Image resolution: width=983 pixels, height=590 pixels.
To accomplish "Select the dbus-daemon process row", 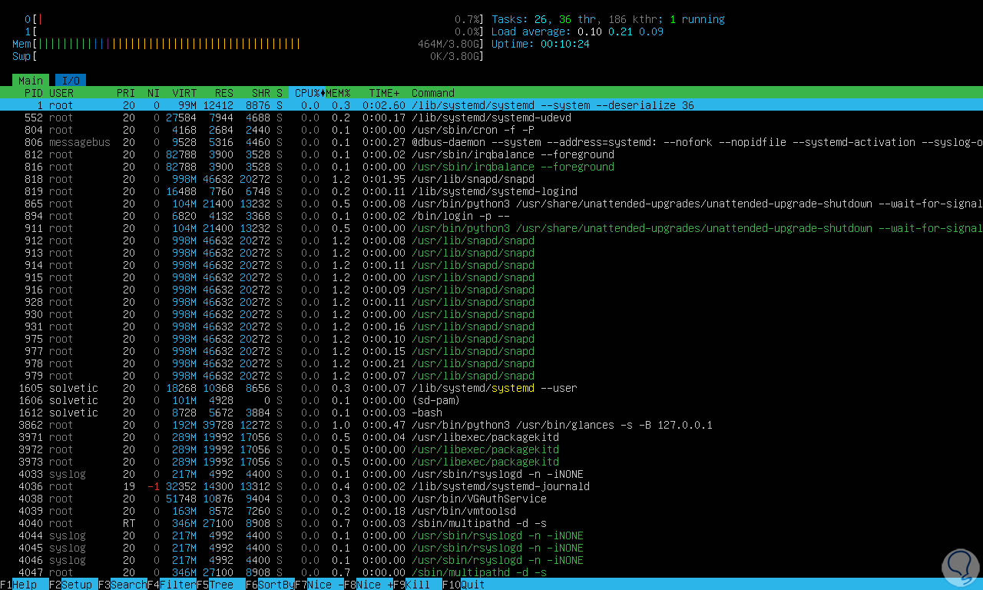I will tap(491, 142).
